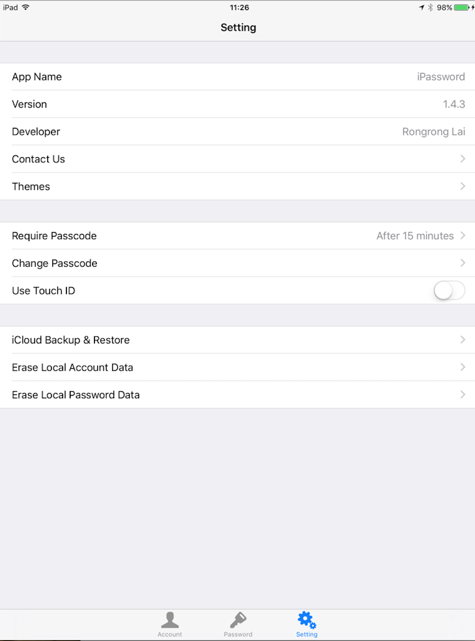Select Erase Local Account Data row
475x641 pixels.
(x=237, y=367)
